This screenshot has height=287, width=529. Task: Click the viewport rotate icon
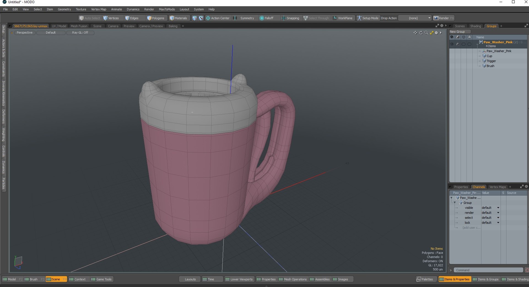tap(421, 33)
